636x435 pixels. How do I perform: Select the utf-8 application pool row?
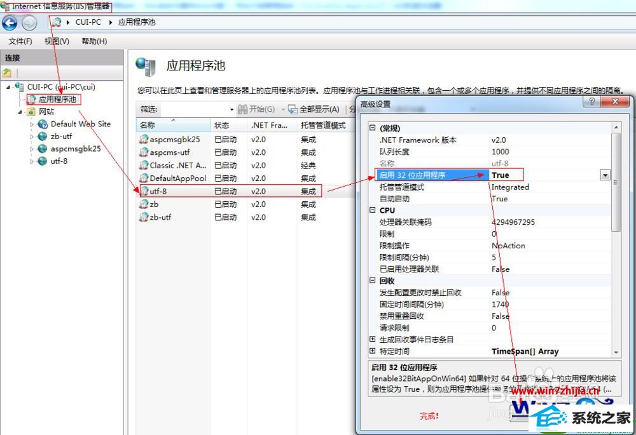[231, 191]
